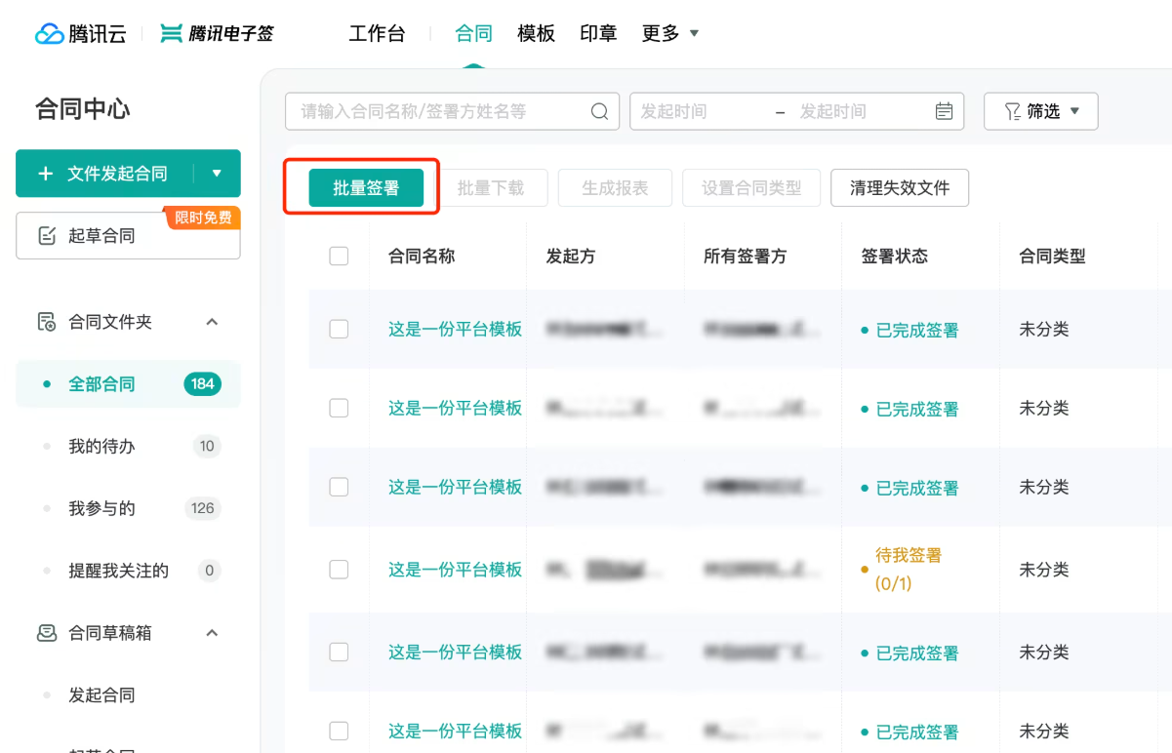This screenshot has height=753, width=1172.
Task: Click the plus icon on 文件发起合同
Action: pos(45,174)
